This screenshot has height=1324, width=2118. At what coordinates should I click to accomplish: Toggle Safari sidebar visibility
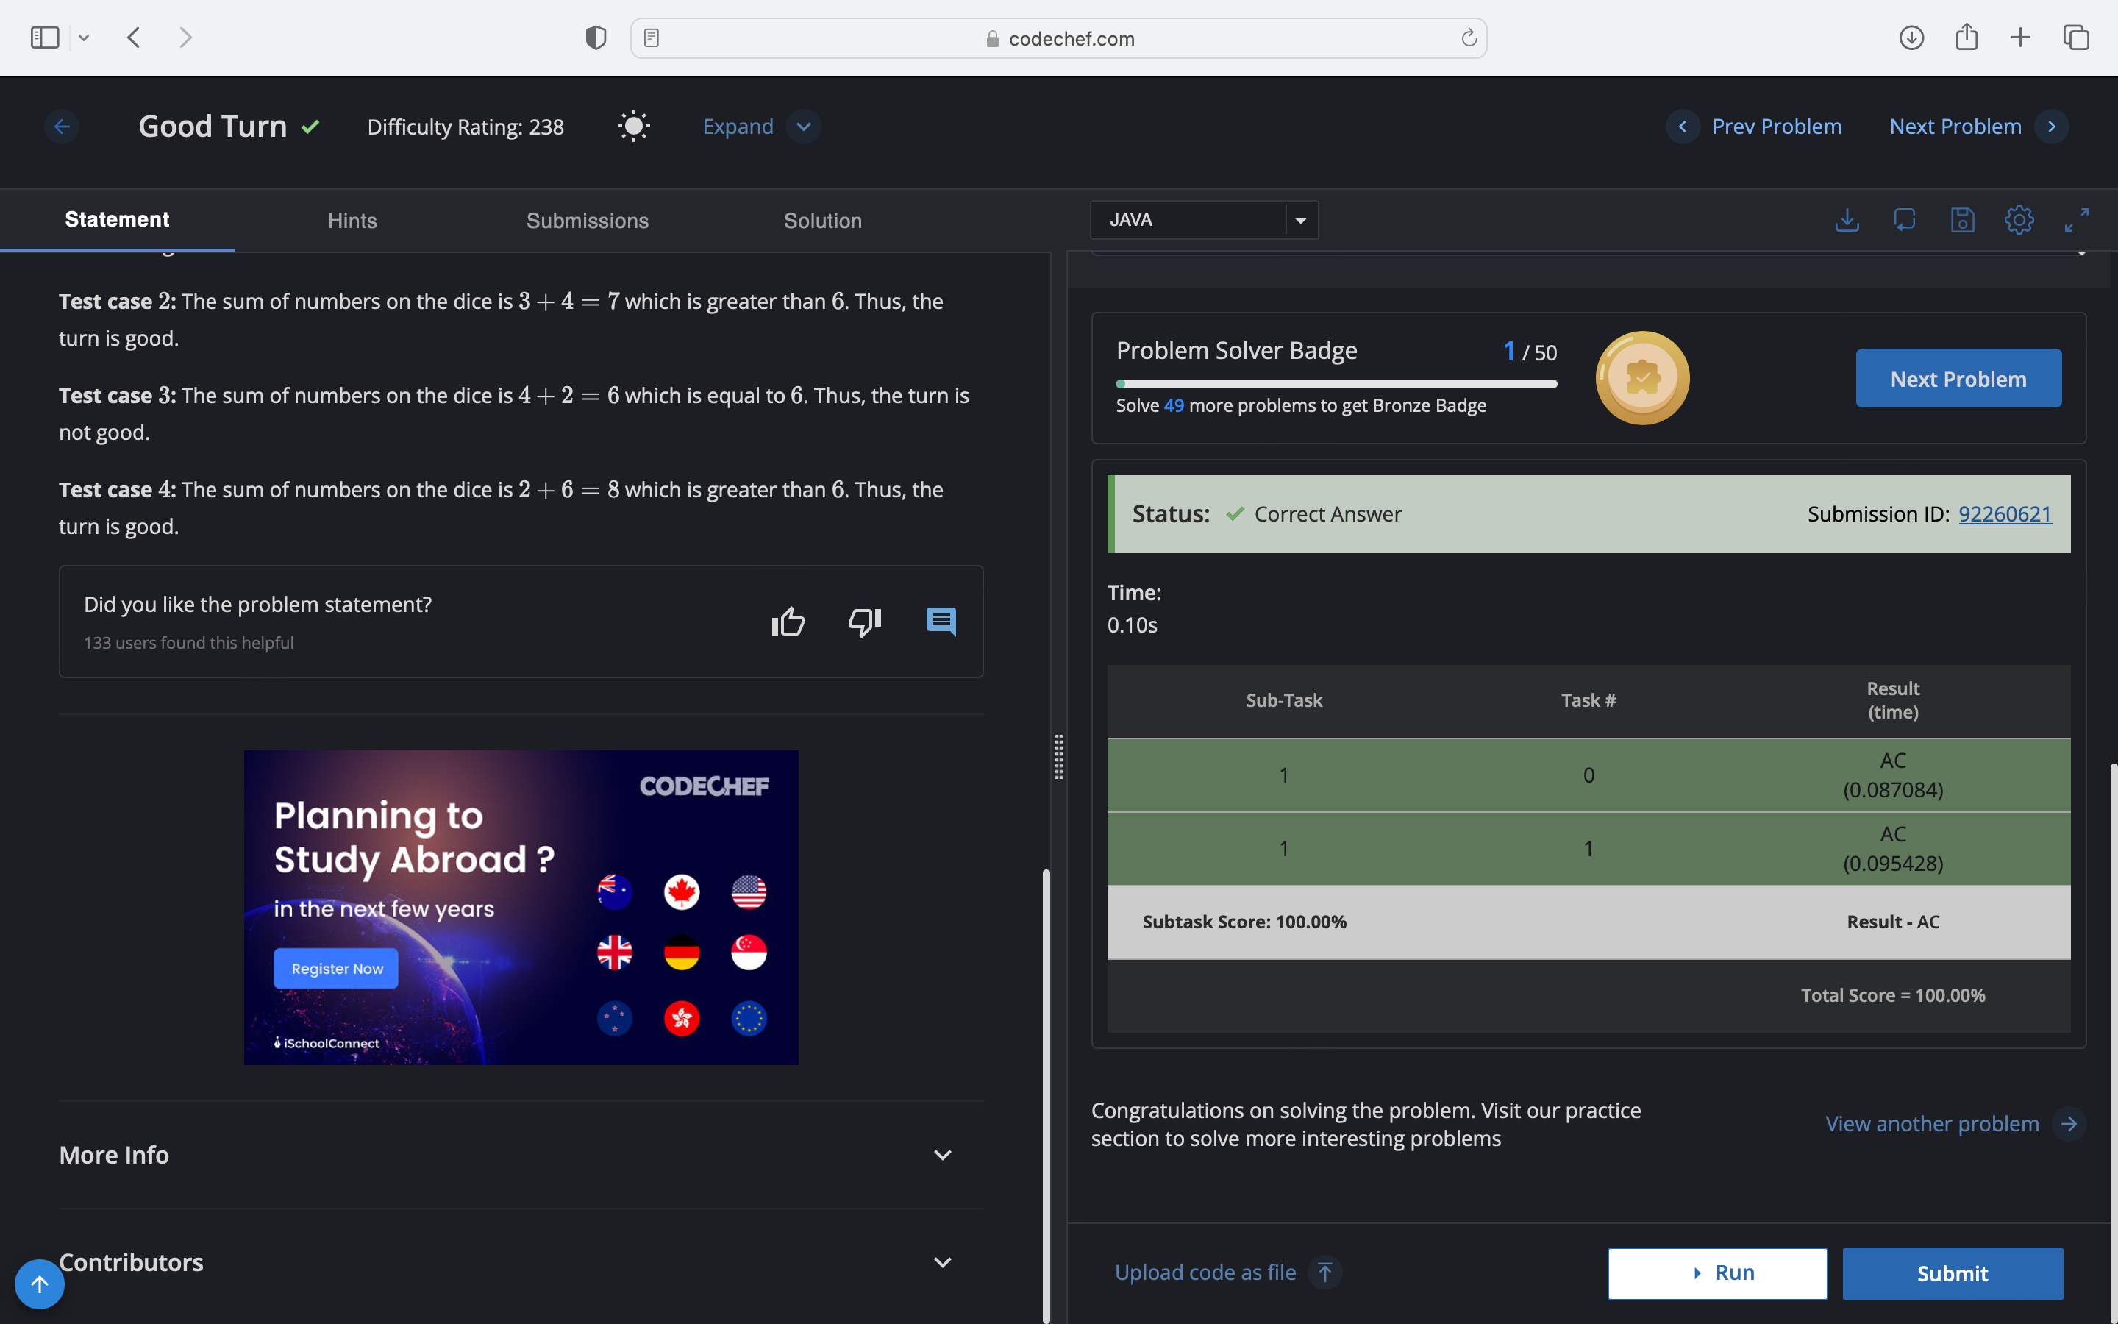[x=44, y=38]
